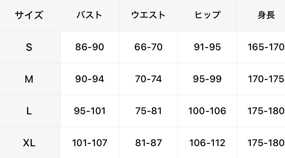Select the バスト column header
This screenshot has width=285, height=158.
[89, 15]
